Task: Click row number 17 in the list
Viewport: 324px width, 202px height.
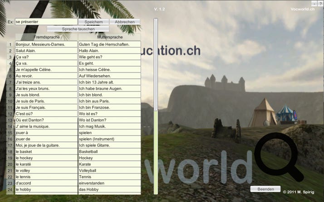Action: tap(10, 145)
